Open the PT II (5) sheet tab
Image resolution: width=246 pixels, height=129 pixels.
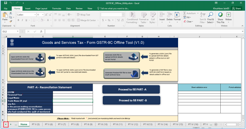click(x=36, y=124)
